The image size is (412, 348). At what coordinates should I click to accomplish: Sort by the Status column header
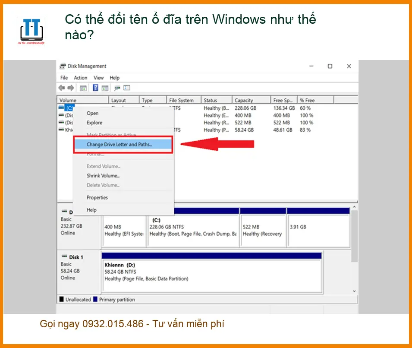[217, 100]
